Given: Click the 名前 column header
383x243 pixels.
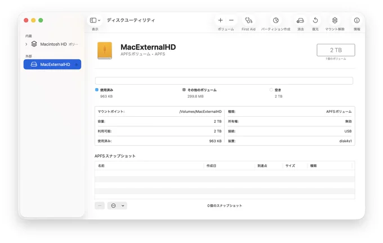Looking at the screenshot, I should [149, 166].
